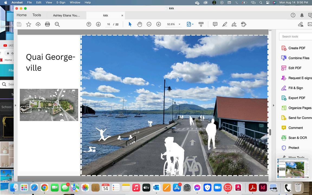
Task: Click the Print file icon
Action: (47, 24)
